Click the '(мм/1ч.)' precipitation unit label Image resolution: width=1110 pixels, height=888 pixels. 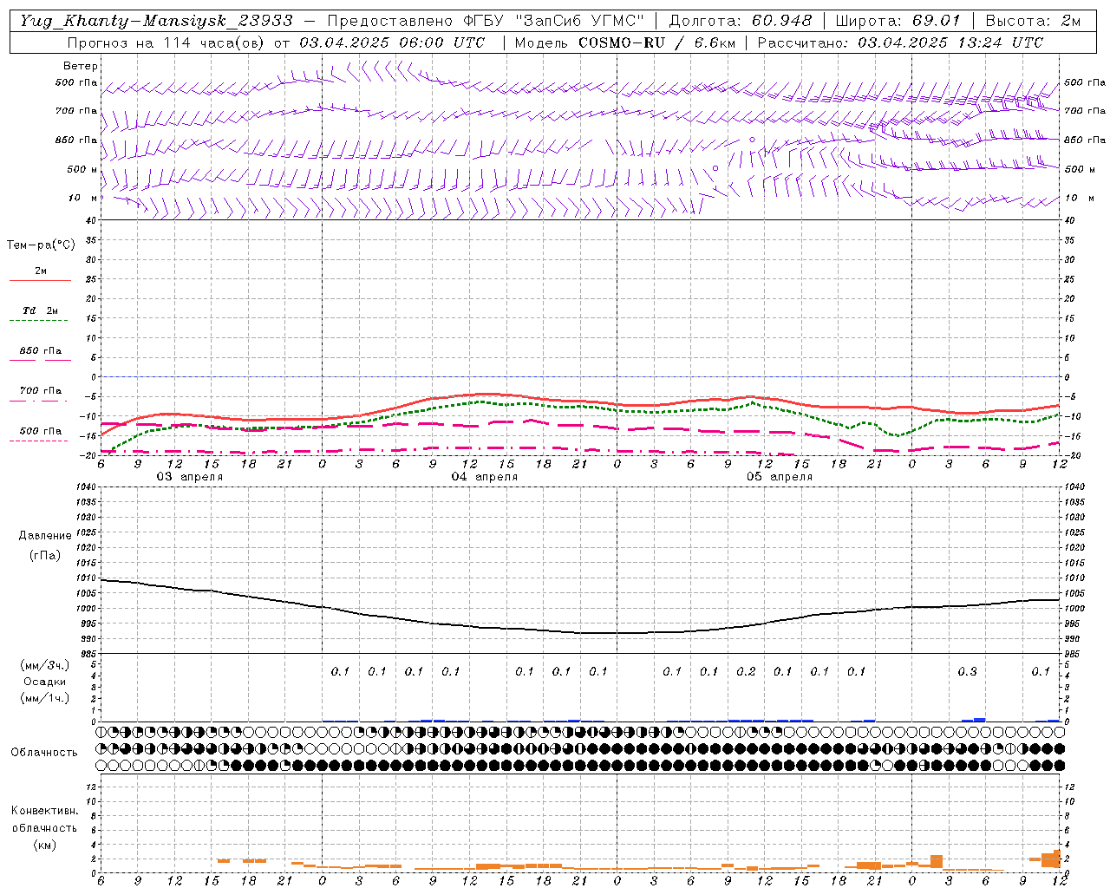click(45, 698)
